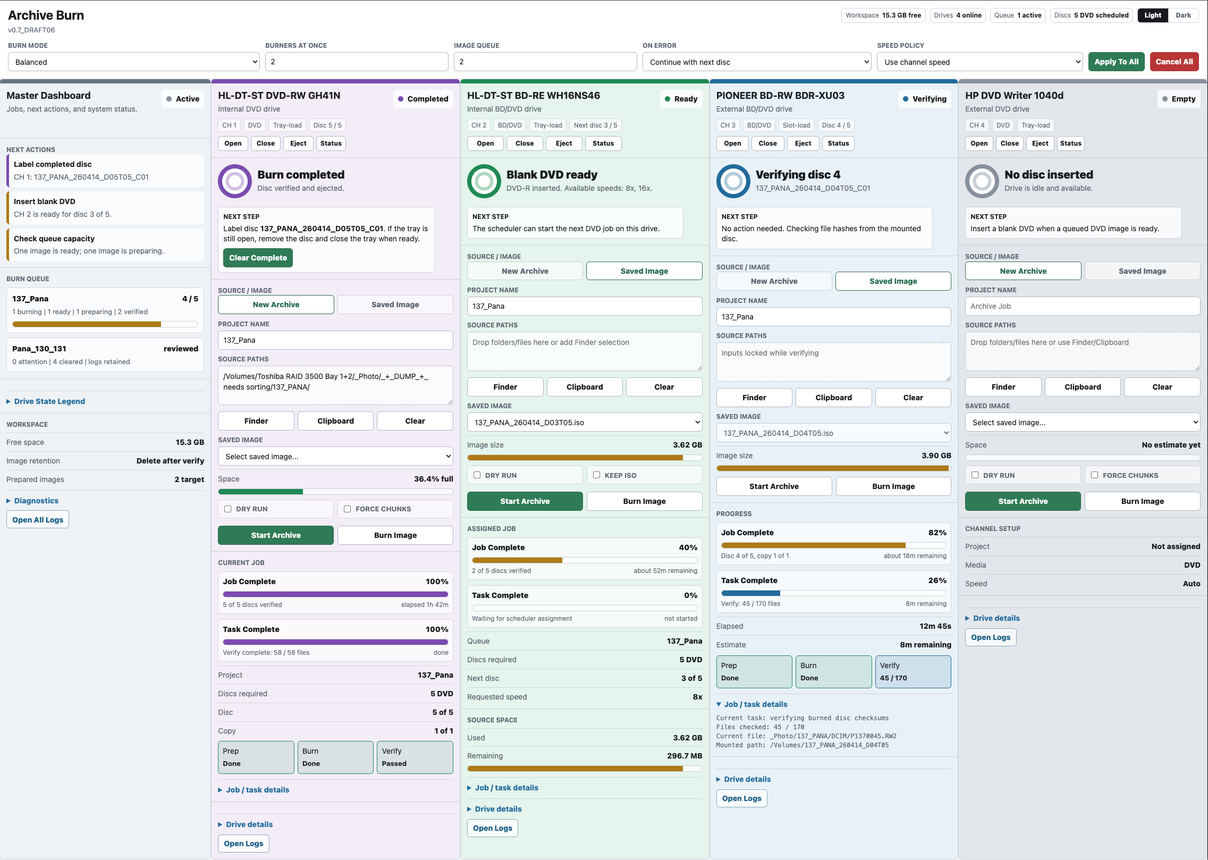Click the Verifying status dot on Pioneer drive
Image resolution: width=1208 pixels, height=860 pixels.
(x=906, y=99)
